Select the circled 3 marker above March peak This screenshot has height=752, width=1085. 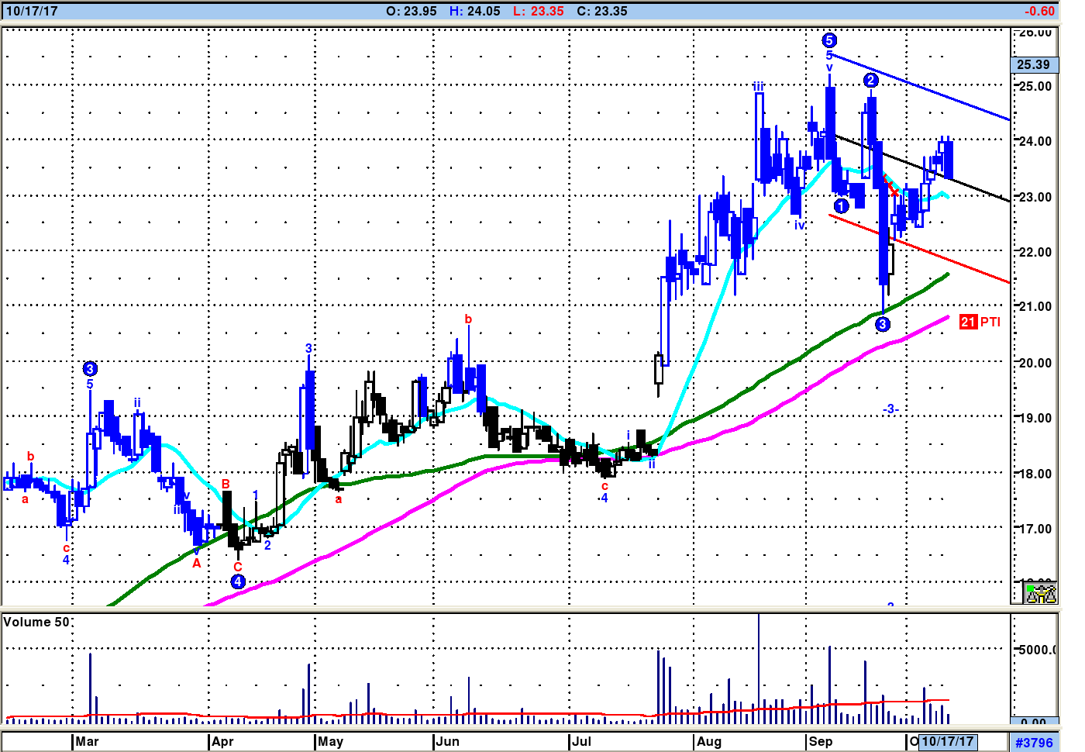[90, 369]
